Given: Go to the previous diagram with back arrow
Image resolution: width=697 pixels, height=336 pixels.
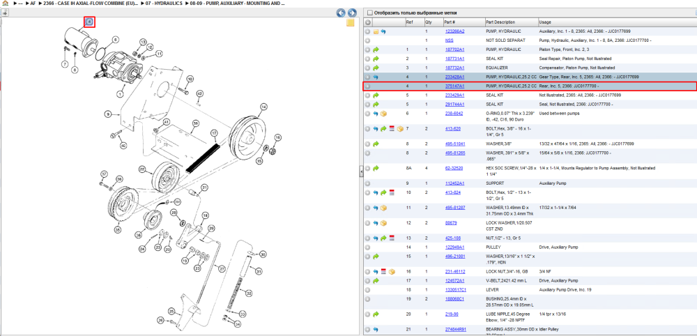Looking at the screenshot, I should 341,13.
